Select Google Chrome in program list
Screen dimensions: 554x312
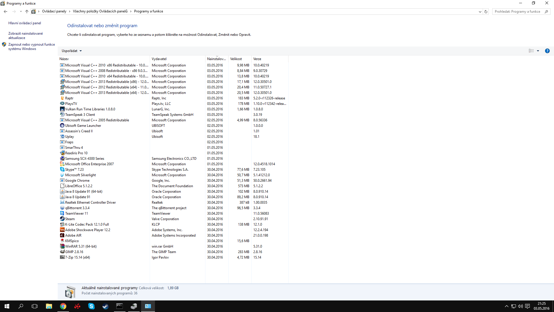click(x=77, y=181)
